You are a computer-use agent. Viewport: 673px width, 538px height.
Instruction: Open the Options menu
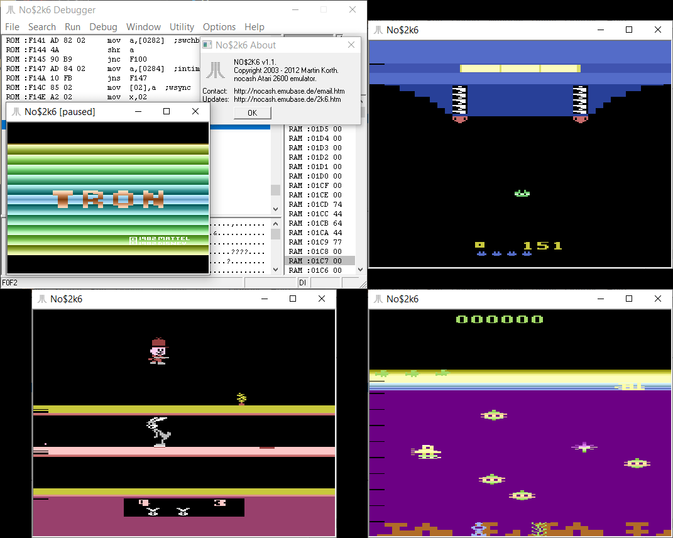[x=219, y=27]
